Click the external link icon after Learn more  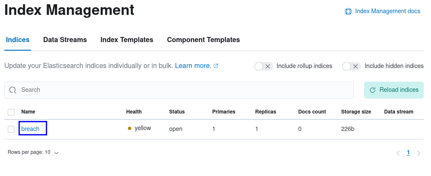[x=216, y=66]
